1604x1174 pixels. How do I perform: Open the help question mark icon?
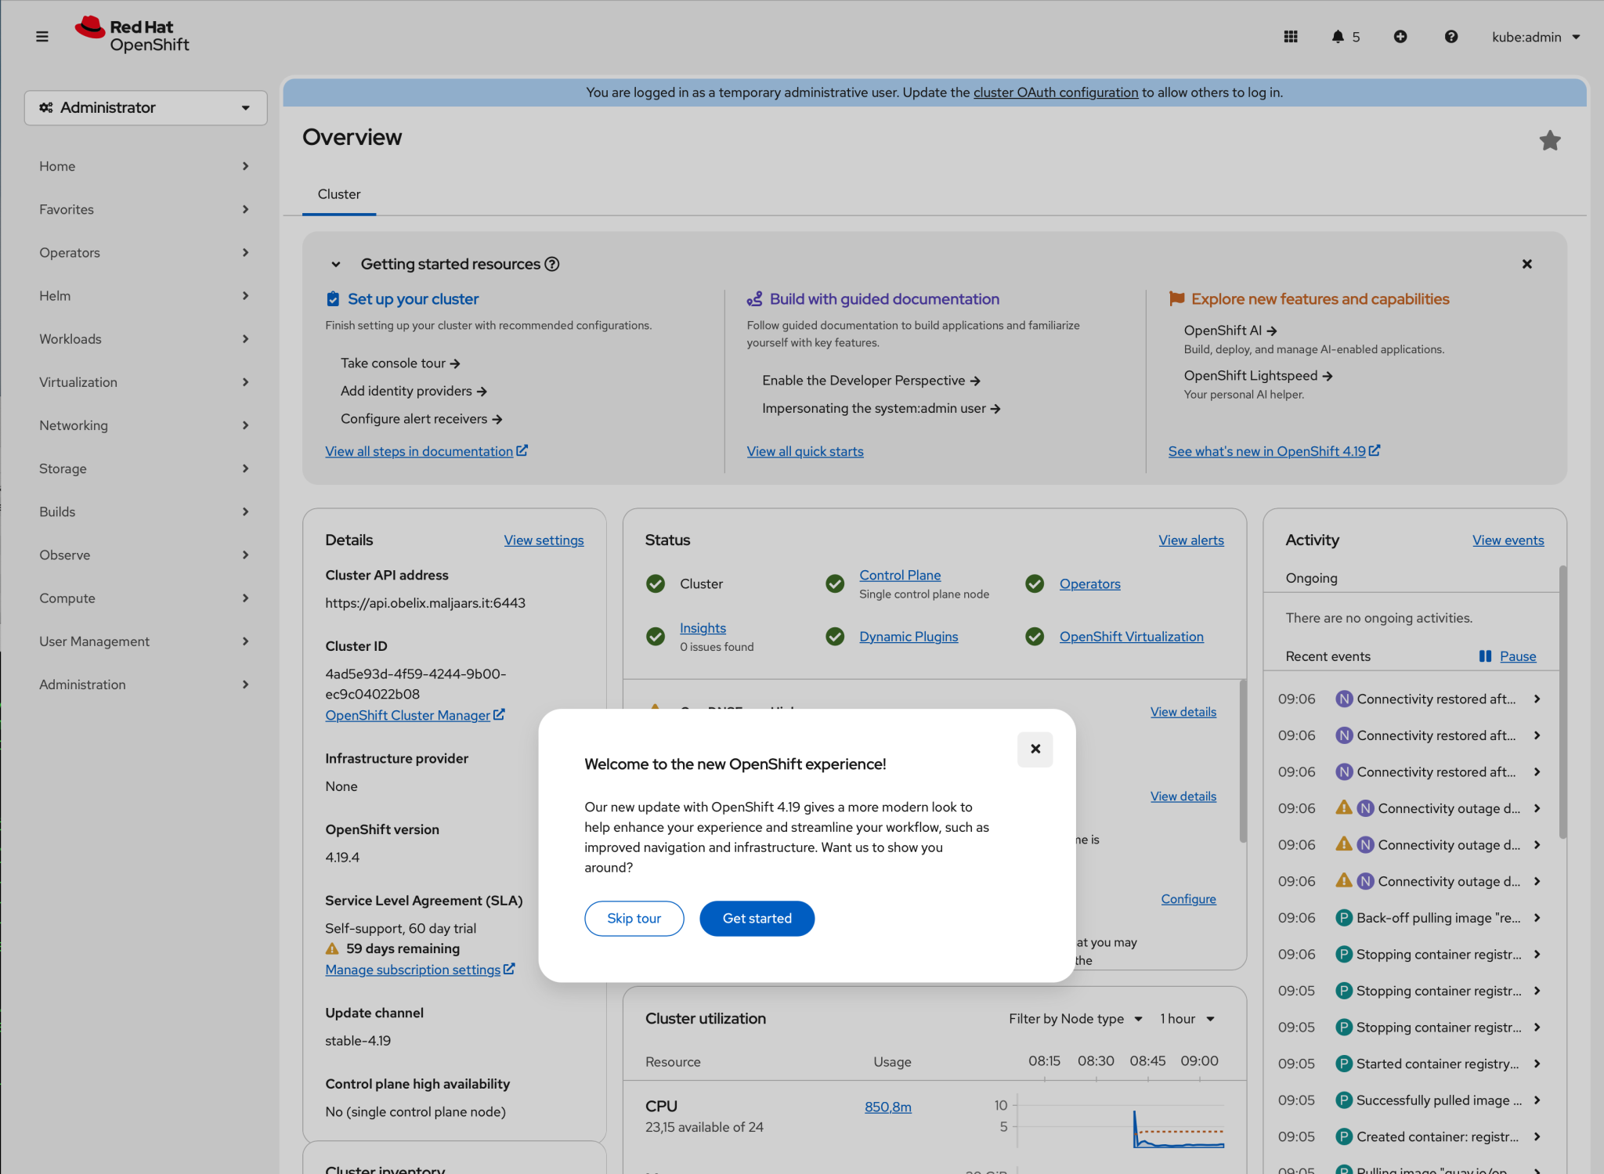(x=1451, y=37)
